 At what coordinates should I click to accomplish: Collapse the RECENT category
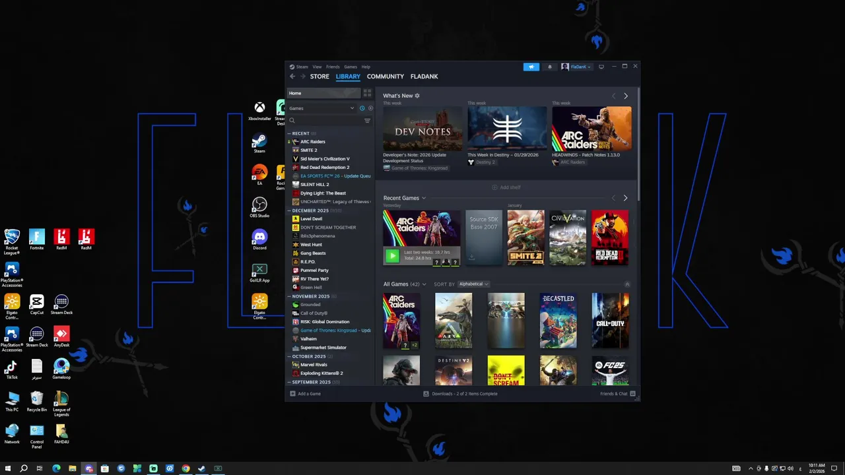(288, 133)
